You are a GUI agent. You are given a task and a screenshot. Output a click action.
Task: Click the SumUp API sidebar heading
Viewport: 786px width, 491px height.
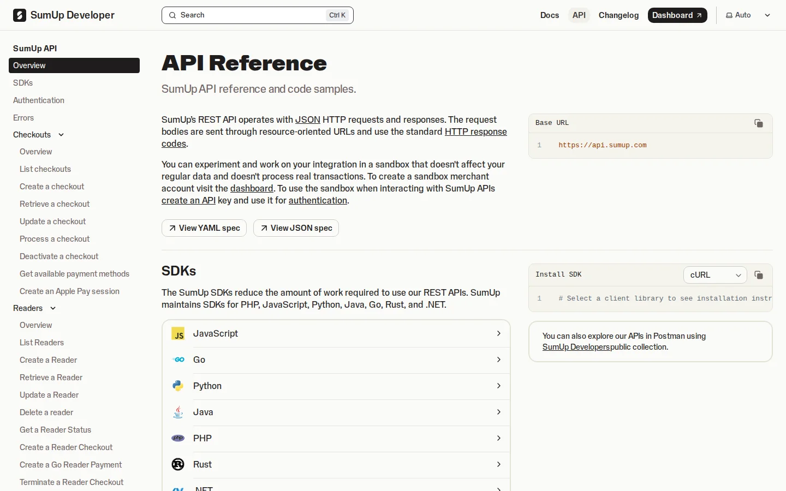point(35,49)
